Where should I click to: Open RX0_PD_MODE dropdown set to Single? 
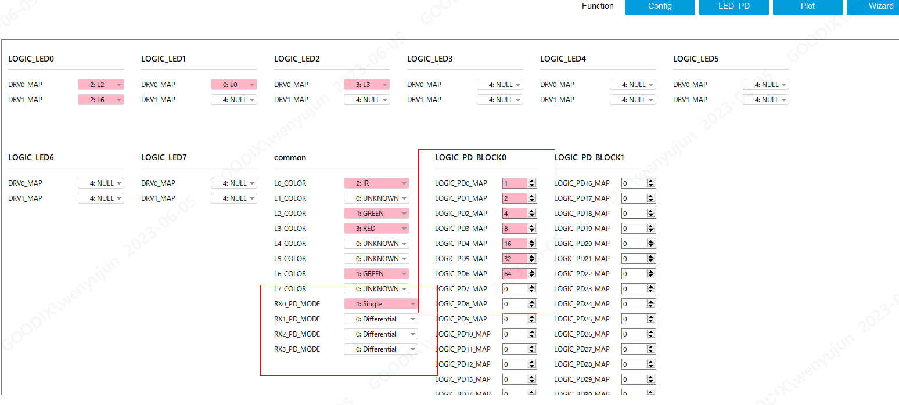[x=380, y=304]
